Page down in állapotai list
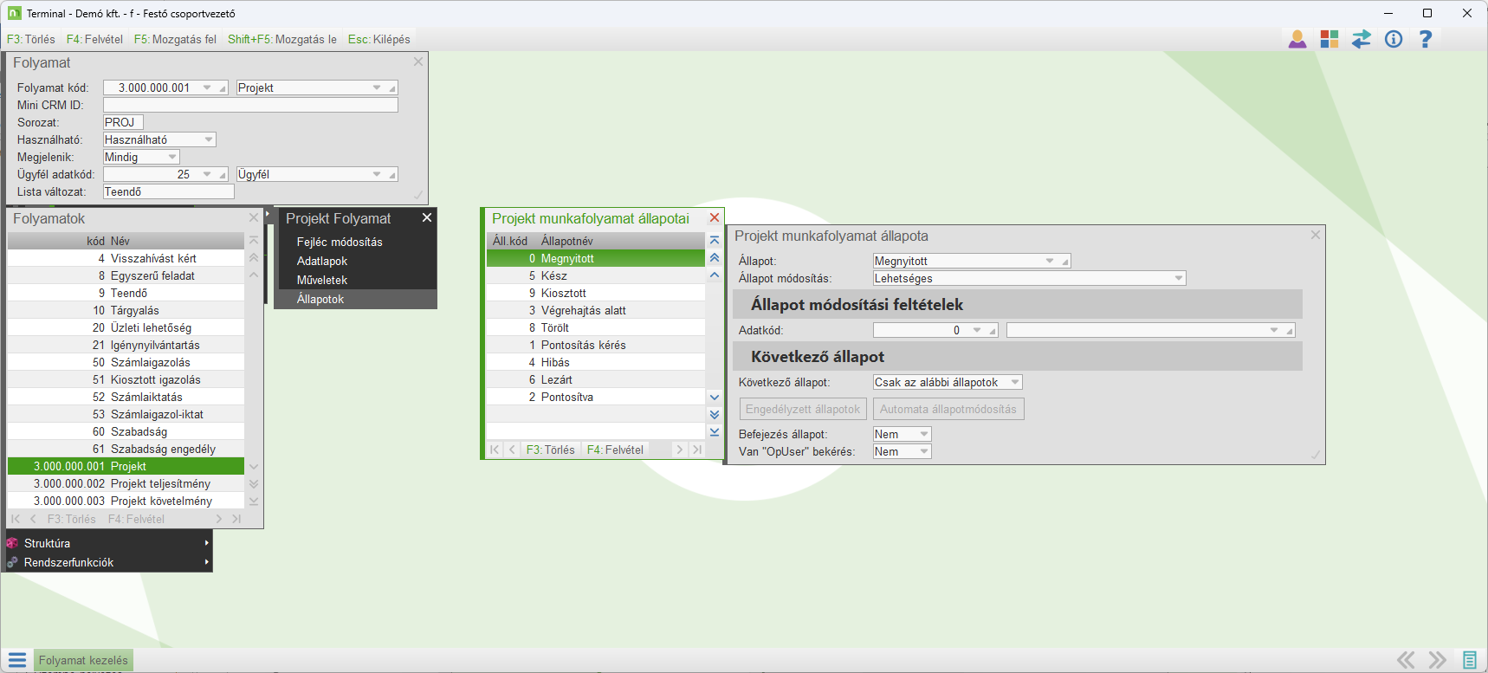 [715, 415]
